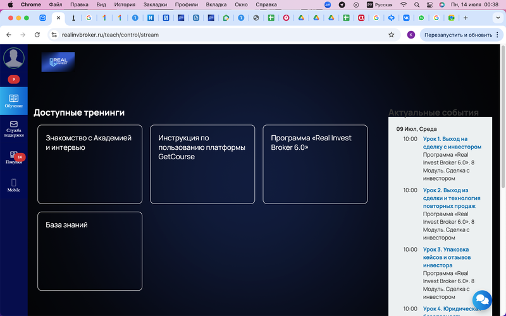The image size is (506, 316).
Task: Open the user profile avatar
Action: (13, 58)
